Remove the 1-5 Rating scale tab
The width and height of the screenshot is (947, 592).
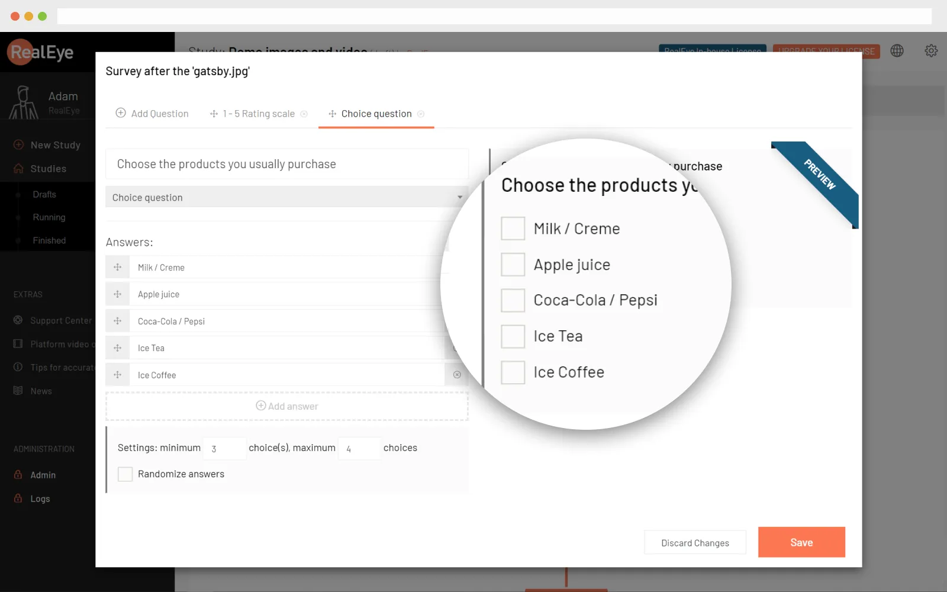304,114
